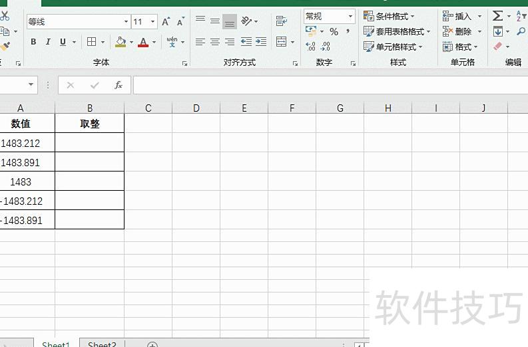Open the wén phonetic guide tool
The image size is (528, 347).
click(172, 42)
